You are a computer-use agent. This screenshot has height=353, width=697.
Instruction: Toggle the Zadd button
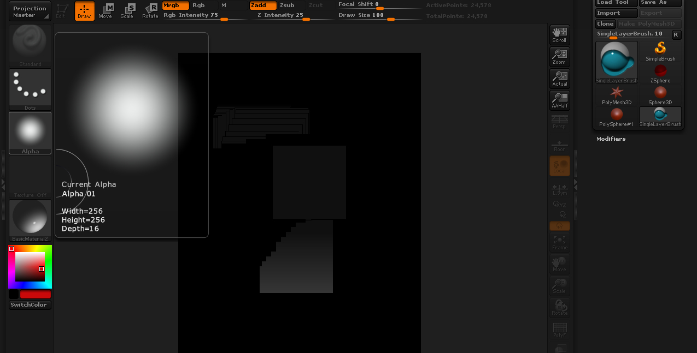tap(263, 5)
